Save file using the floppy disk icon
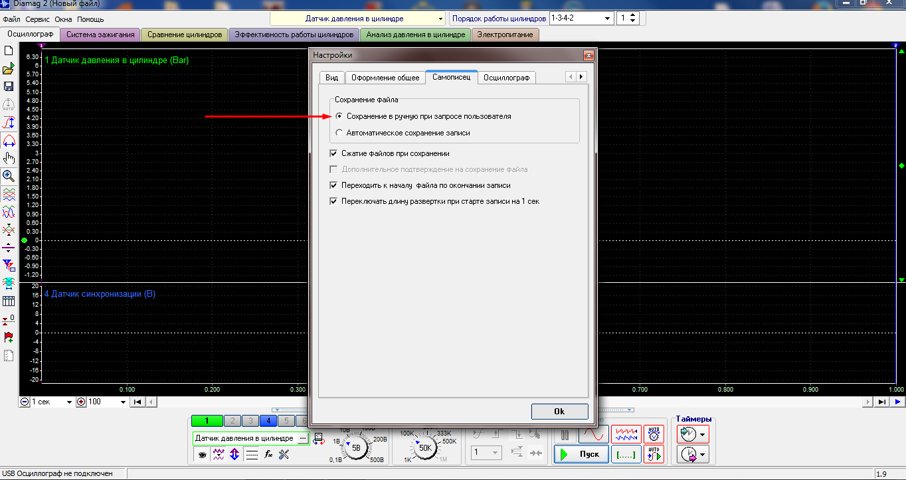The height and width of the screenshot is (480, 906). [9, 86]
